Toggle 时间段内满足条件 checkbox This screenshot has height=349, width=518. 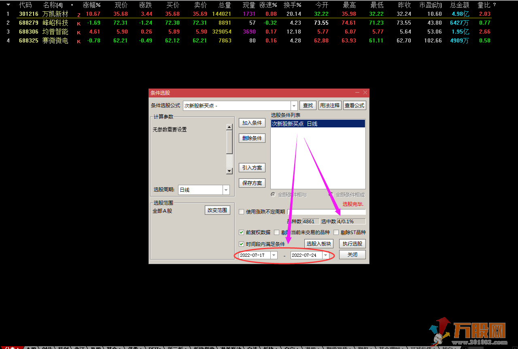click(242, 244)
